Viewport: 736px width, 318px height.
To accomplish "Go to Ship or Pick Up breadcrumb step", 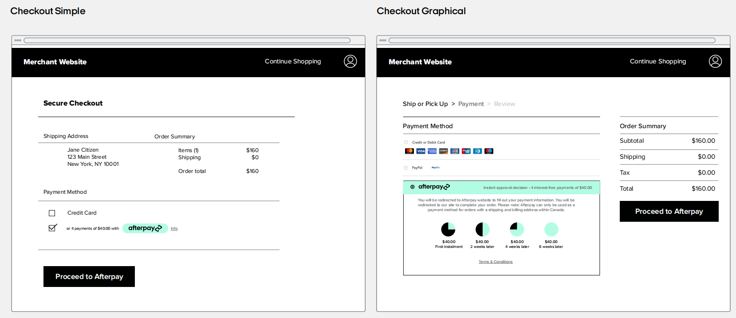I will [425, 104].
